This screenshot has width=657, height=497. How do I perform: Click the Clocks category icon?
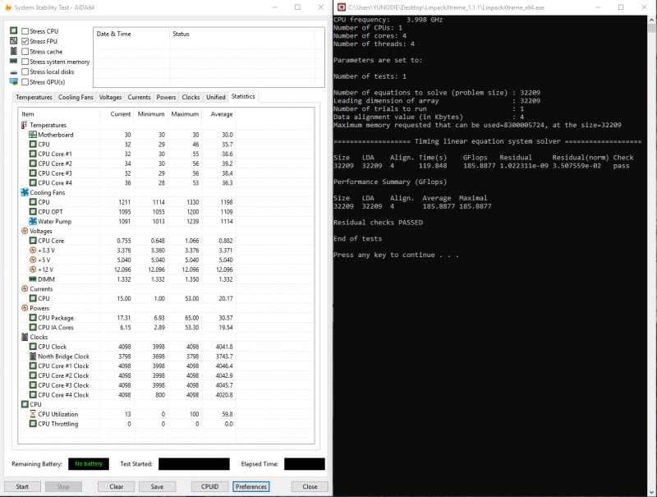point(24,337)
